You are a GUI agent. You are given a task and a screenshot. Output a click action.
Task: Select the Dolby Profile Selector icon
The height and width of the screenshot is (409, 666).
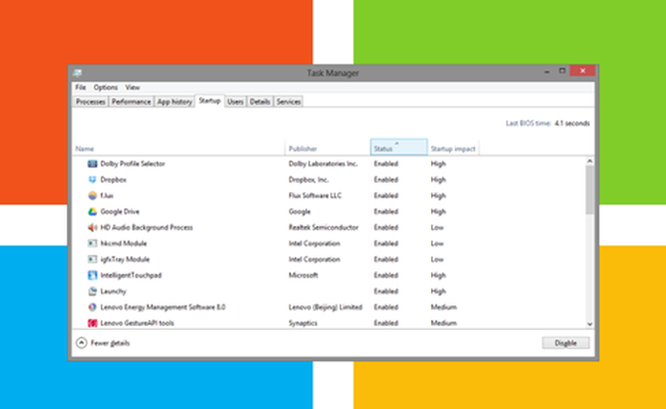click(x=92, y=164)
